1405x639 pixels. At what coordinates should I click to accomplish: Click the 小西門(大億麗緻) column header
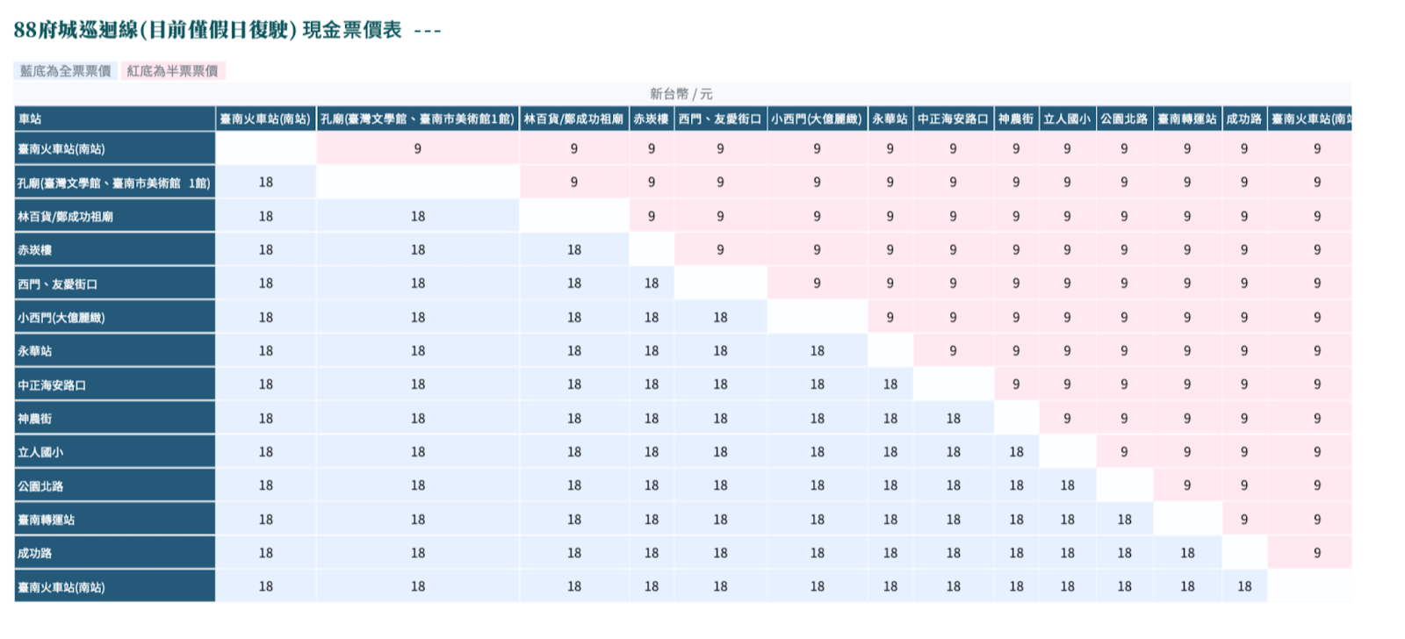tap(818, 118)
